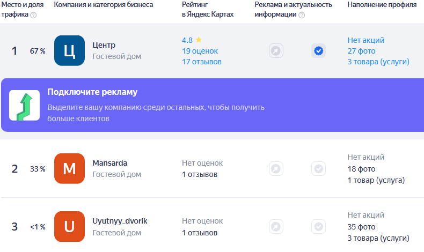
Task: Open the '19 оценок' link
Action: coord(200,51)
